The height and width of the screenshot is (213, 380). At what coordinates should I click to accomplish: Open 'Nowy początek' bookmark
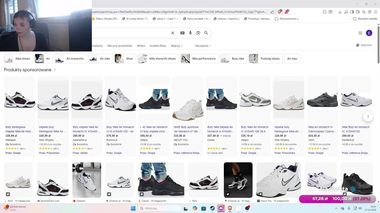click(x=197, y=19)
